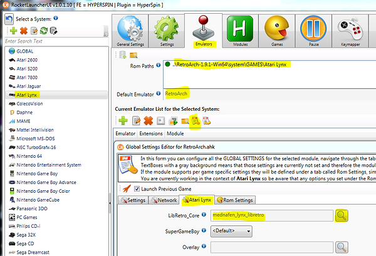Image resolution: width=376 pixels, height=256 pixels.
Task: Open the highlighted global module settings icon
Action: (x=196, y=121)
